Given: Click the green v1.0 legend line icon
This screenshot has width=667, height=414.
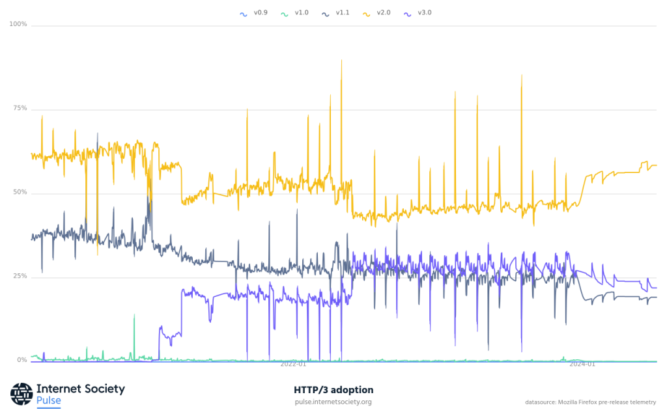Looking at the screenshot, I should click(x=285, y=13).
